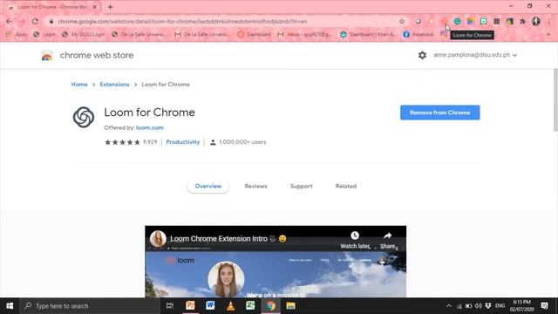The image size is (558, 314).
Task: Click Watch later on the video
Action: [x=355, y=241]
